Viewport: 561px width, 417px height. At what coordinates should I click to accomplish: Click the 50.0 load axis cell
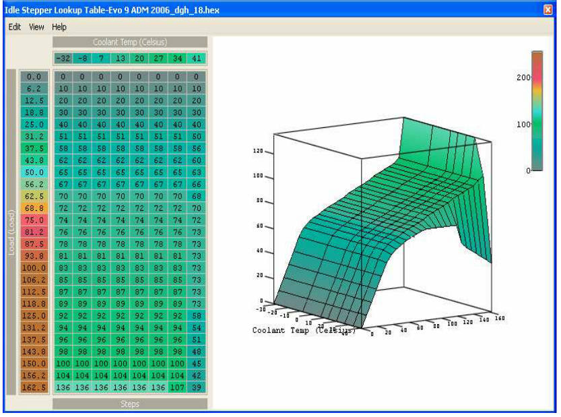click(34, 173)
